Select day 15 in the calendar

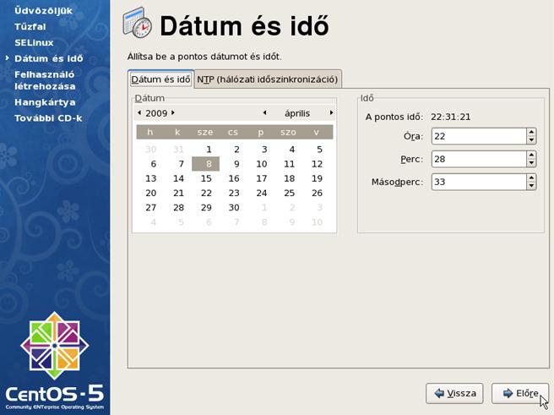tap(206, 178)
